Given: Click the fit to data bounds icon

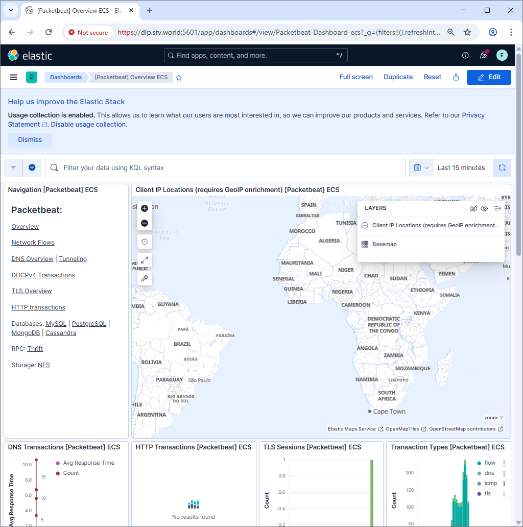Looking at the screenshot, I should 145,242.
